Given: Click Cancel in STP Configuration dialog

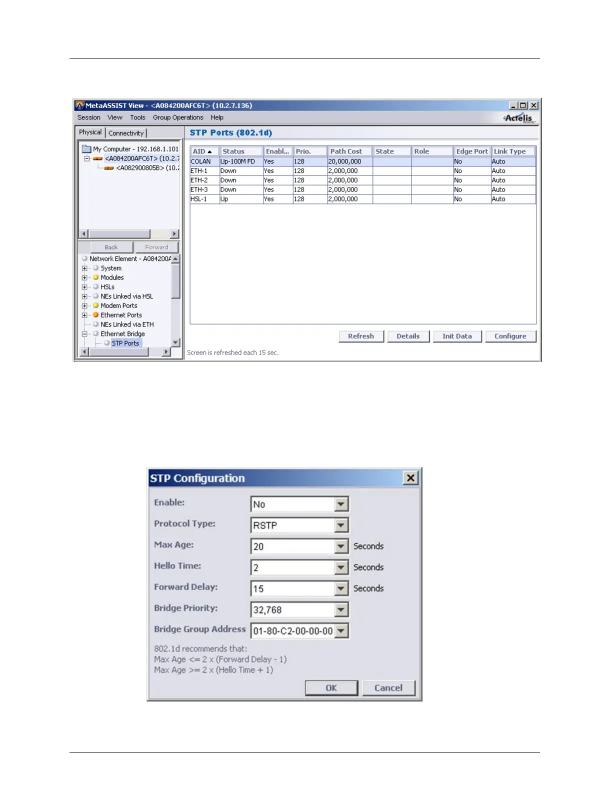Looking at the screenshot, I should (x=388, y=688).
